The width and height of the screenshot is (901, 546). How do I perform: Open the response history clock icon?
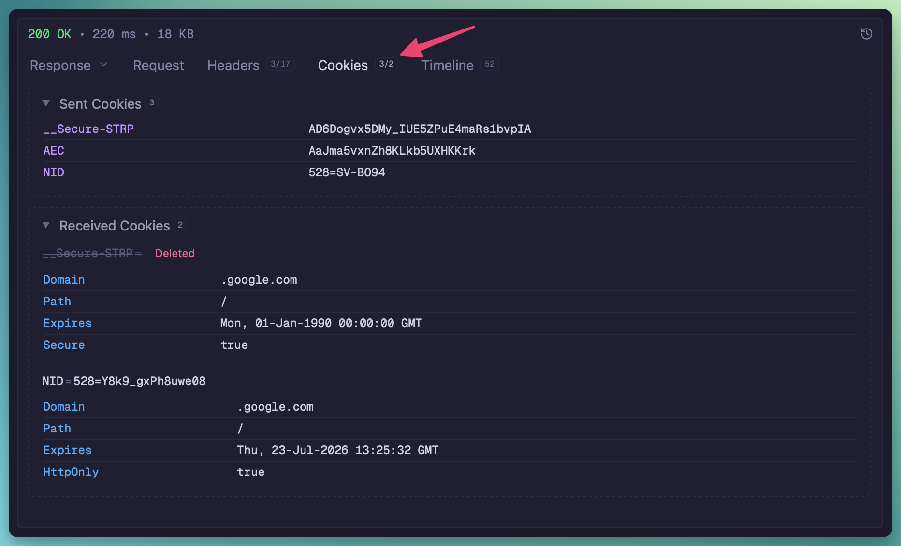click(x=866, y=34)
